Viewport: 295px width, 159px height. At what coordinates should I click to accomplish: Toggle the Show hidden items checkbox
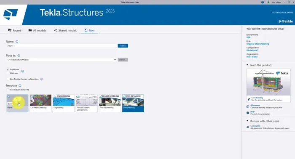pos(8,90)
